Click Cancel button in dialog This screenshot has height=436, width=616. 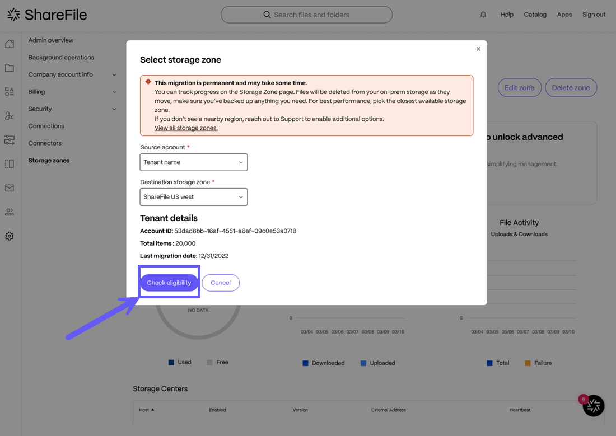tap(221, 283)
